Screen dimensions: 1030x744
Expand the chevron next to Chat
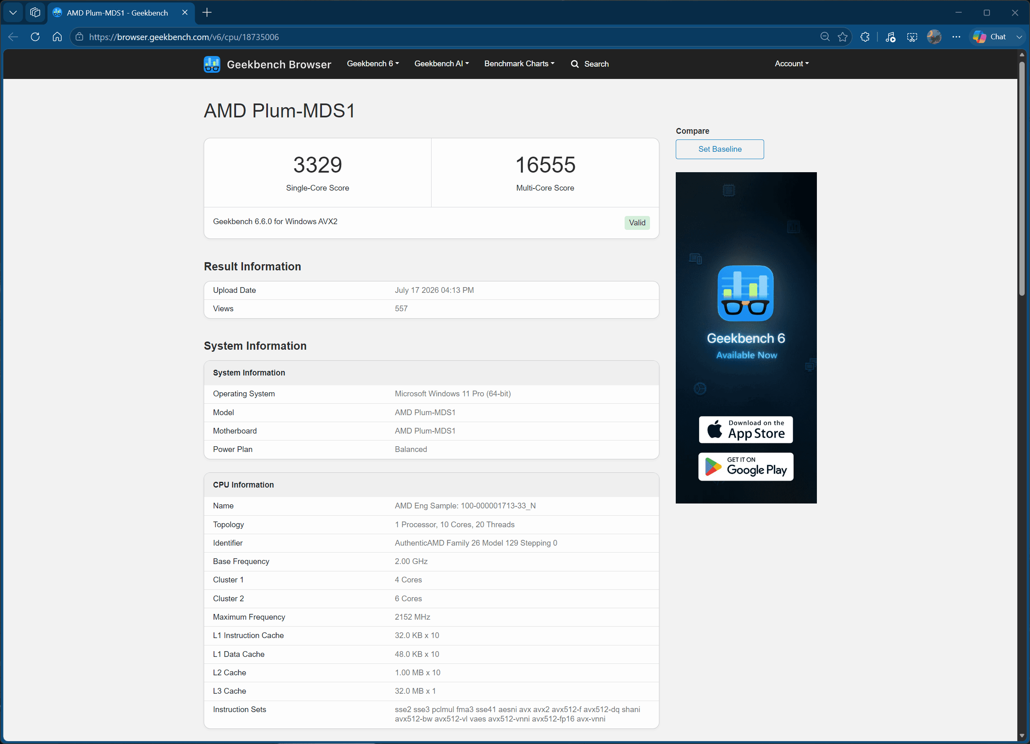(1019, 37)
